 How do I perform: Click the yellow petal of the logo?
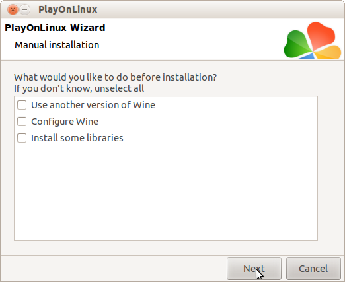(x=328, y=53)
